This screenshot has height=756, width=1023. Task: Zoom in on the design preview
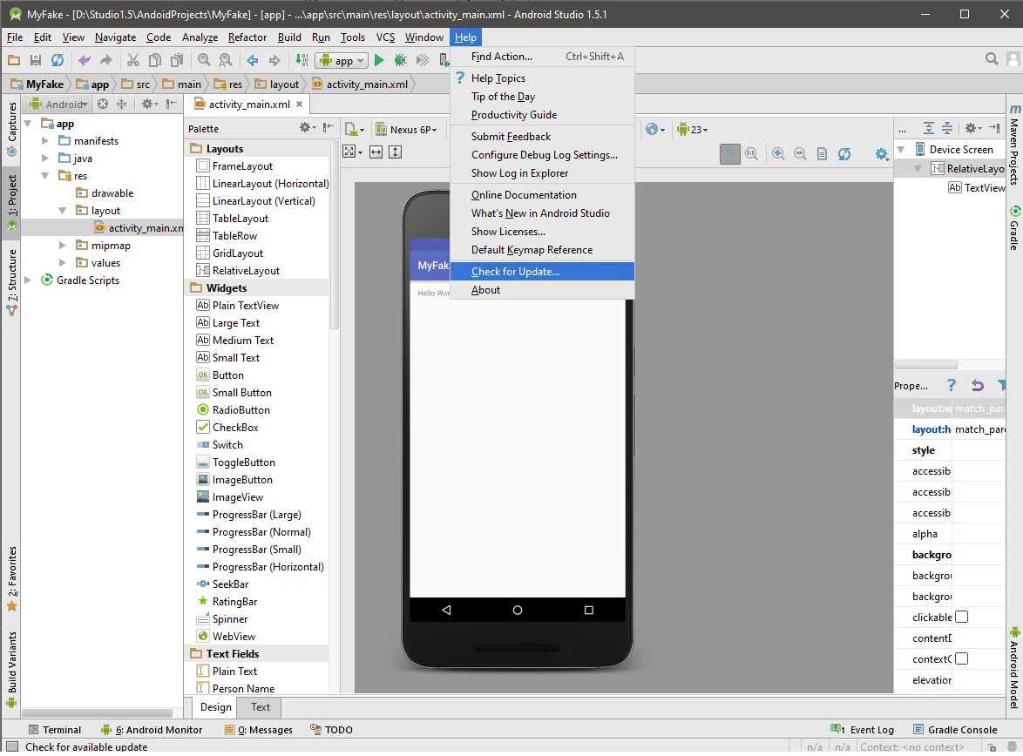tap(778, 154)
